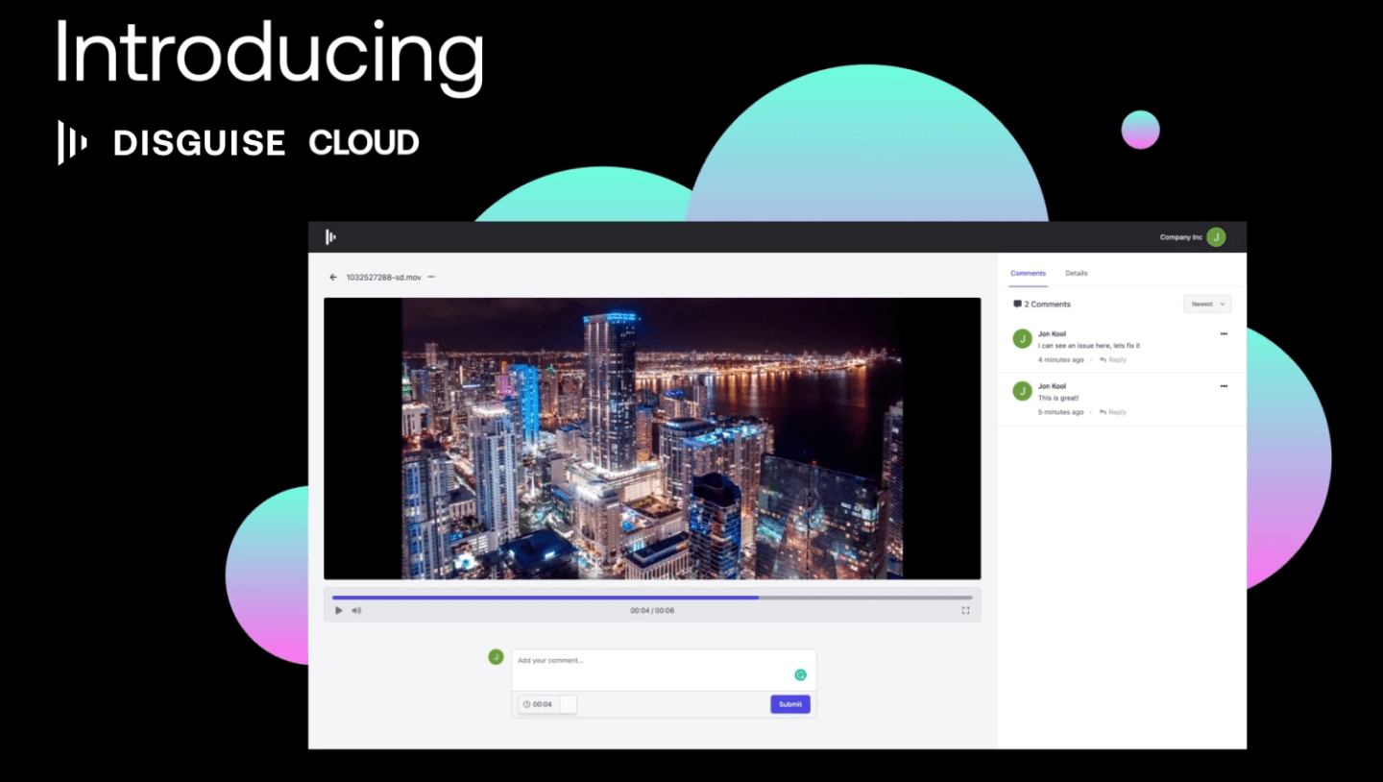Click the '4 minutes ago' timestamp
The height and width of the screenshot is (782, 1383).
(x=1061, y=359)
